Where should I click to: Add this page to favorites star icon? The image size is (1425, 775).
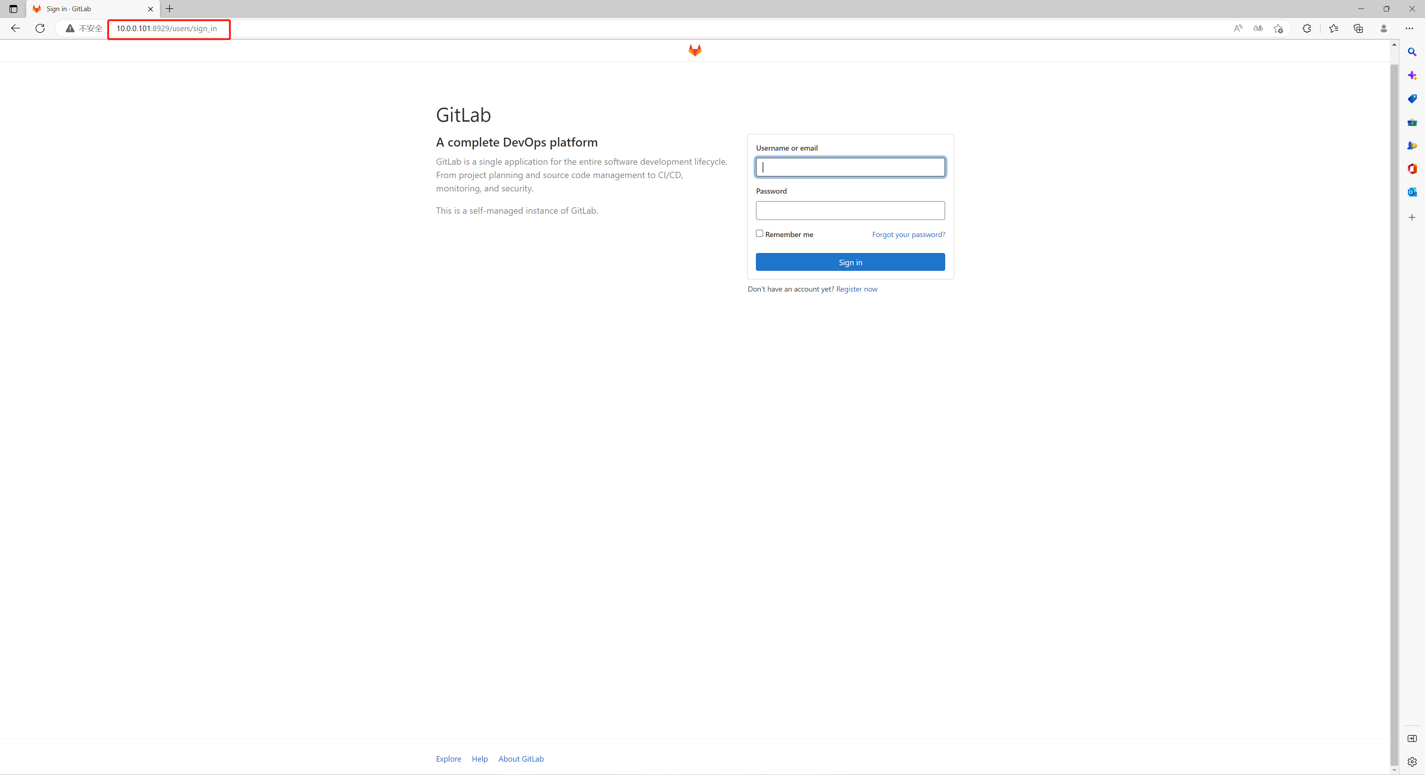(1278, 28)
